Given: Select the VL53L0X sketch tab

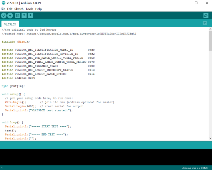Looking at the screenshot, I should (10, 24).
